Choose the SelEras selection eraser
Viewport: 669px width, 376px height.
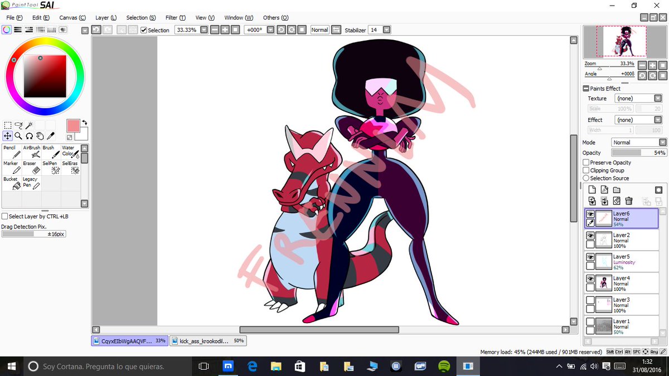pyautogui.click(x=71, y=167)
